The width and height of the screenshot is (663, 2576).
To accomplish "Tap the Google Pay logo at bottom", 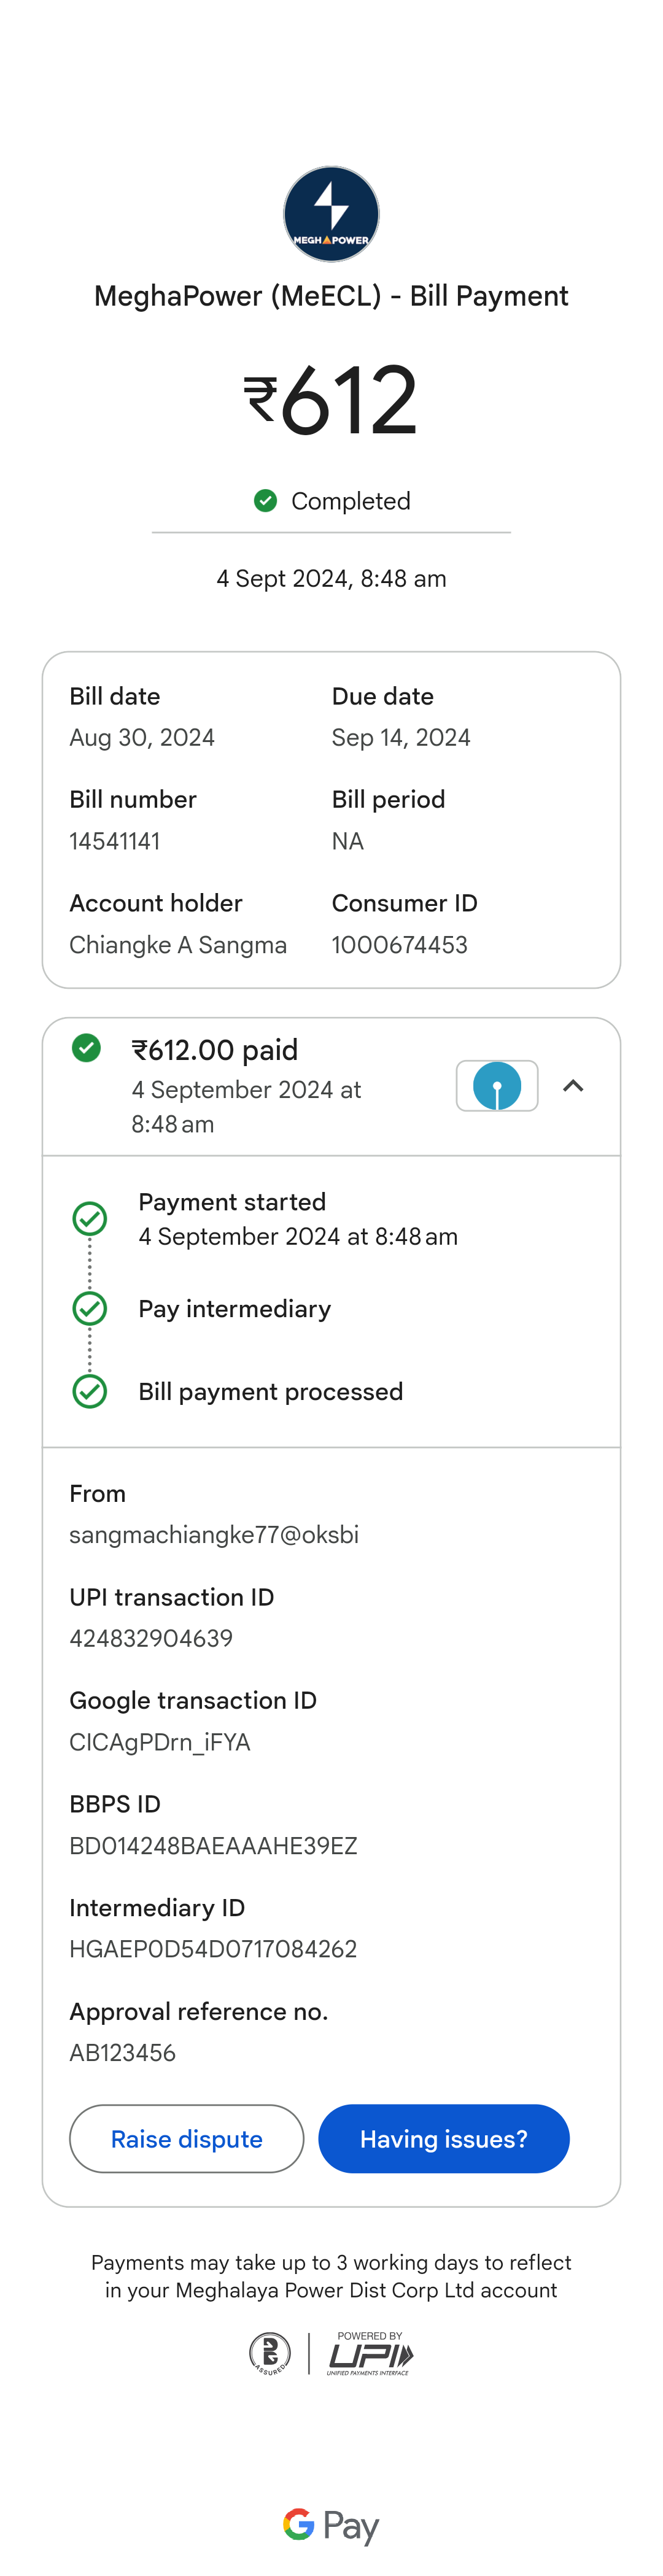I will (x=331, y=2526).
